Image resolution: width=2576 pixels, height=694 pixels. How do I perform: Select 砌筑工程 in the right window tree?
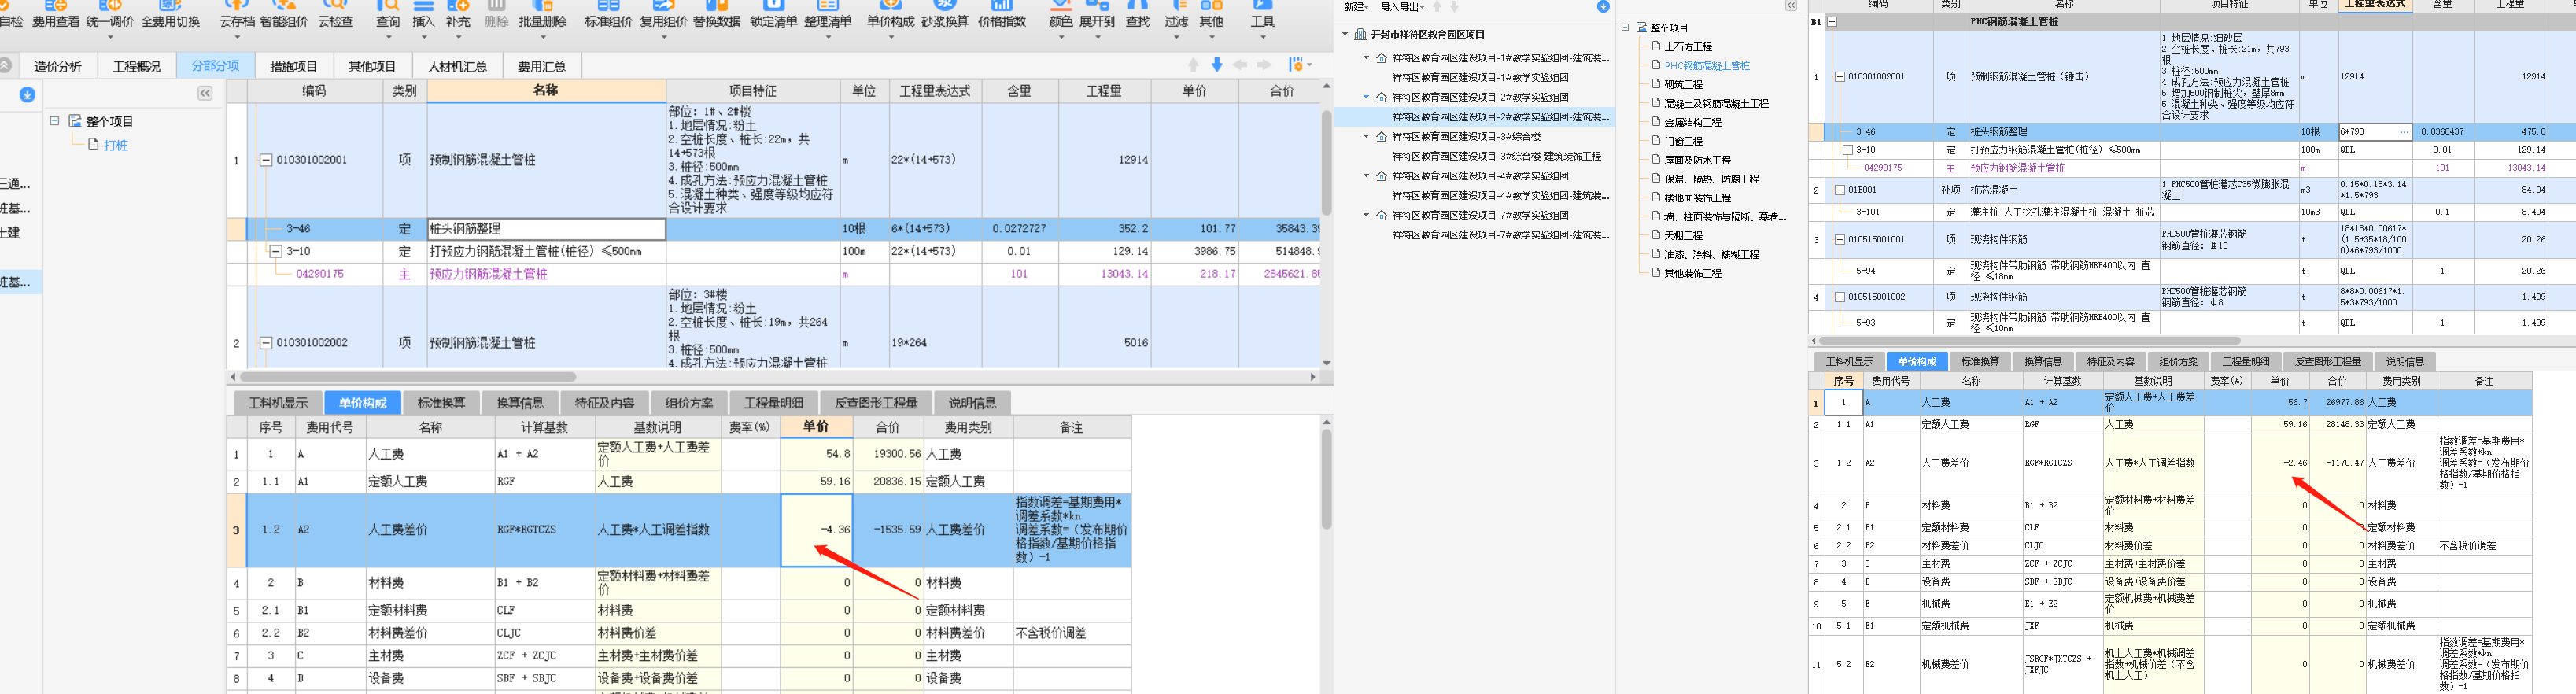click(x=1683, y=85)
